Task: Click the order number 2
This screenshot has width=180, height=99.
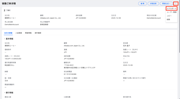Action: [x=5, y=10]
